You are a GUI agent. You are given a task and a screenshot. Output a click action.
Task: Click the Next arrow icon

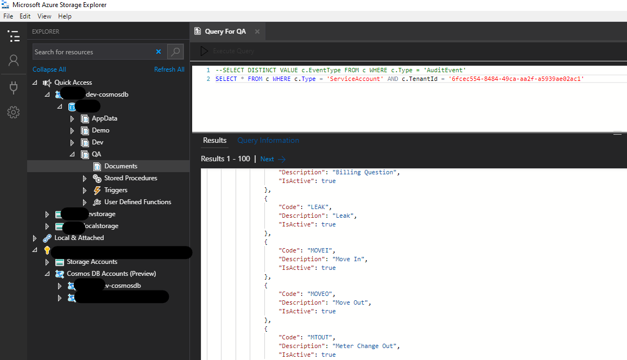282,159
